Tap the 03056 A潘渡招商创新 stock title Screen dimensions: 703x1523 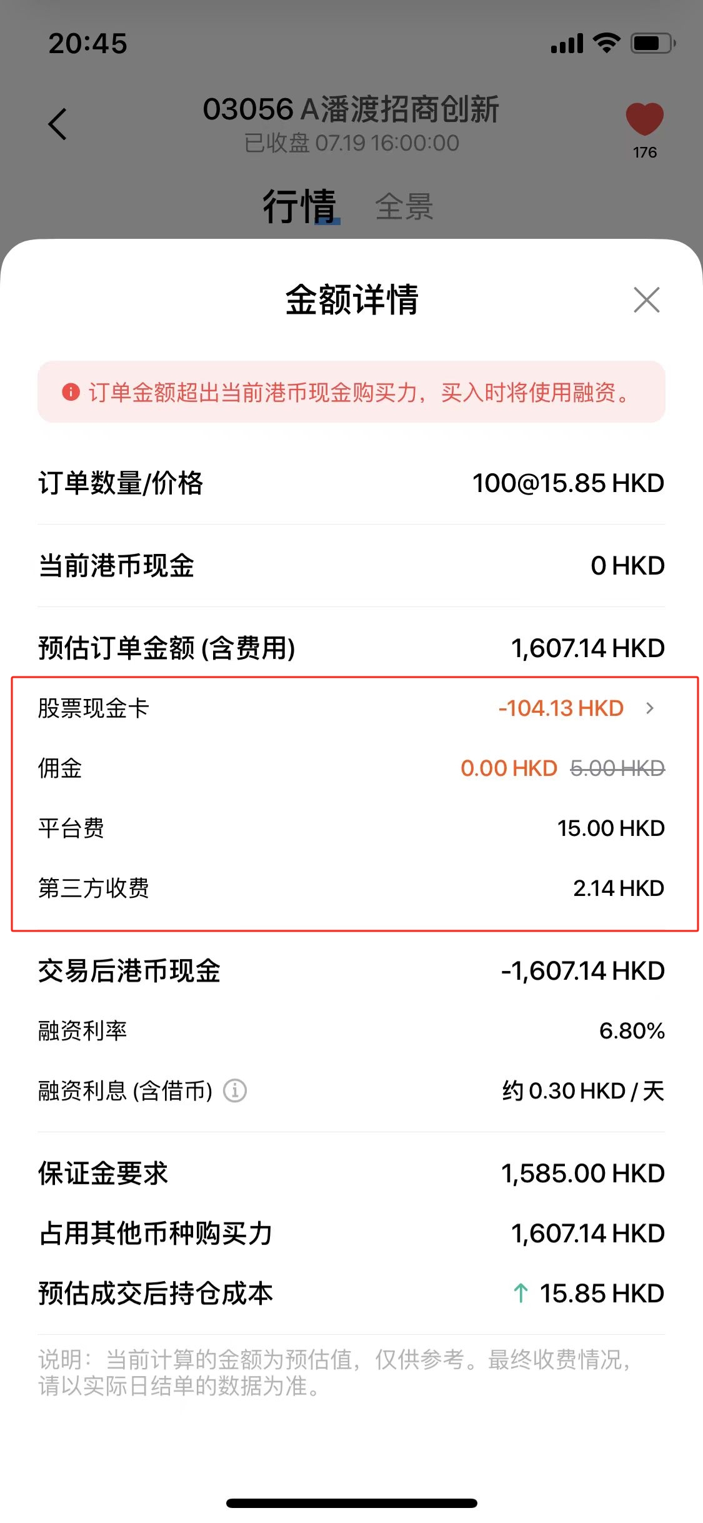coord(351,109)
